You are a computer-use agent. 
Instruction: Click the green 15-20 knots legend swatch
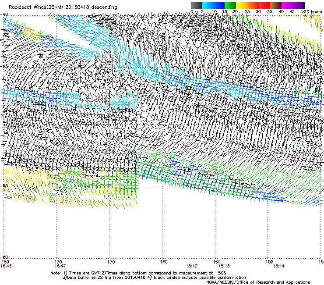click(230, 5)
